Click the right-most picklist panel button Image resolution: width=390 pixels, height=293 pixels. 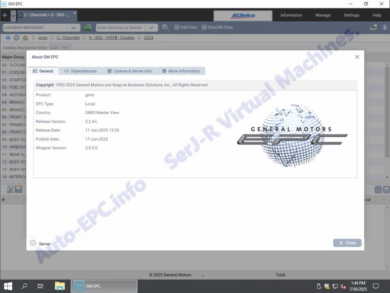386,190
